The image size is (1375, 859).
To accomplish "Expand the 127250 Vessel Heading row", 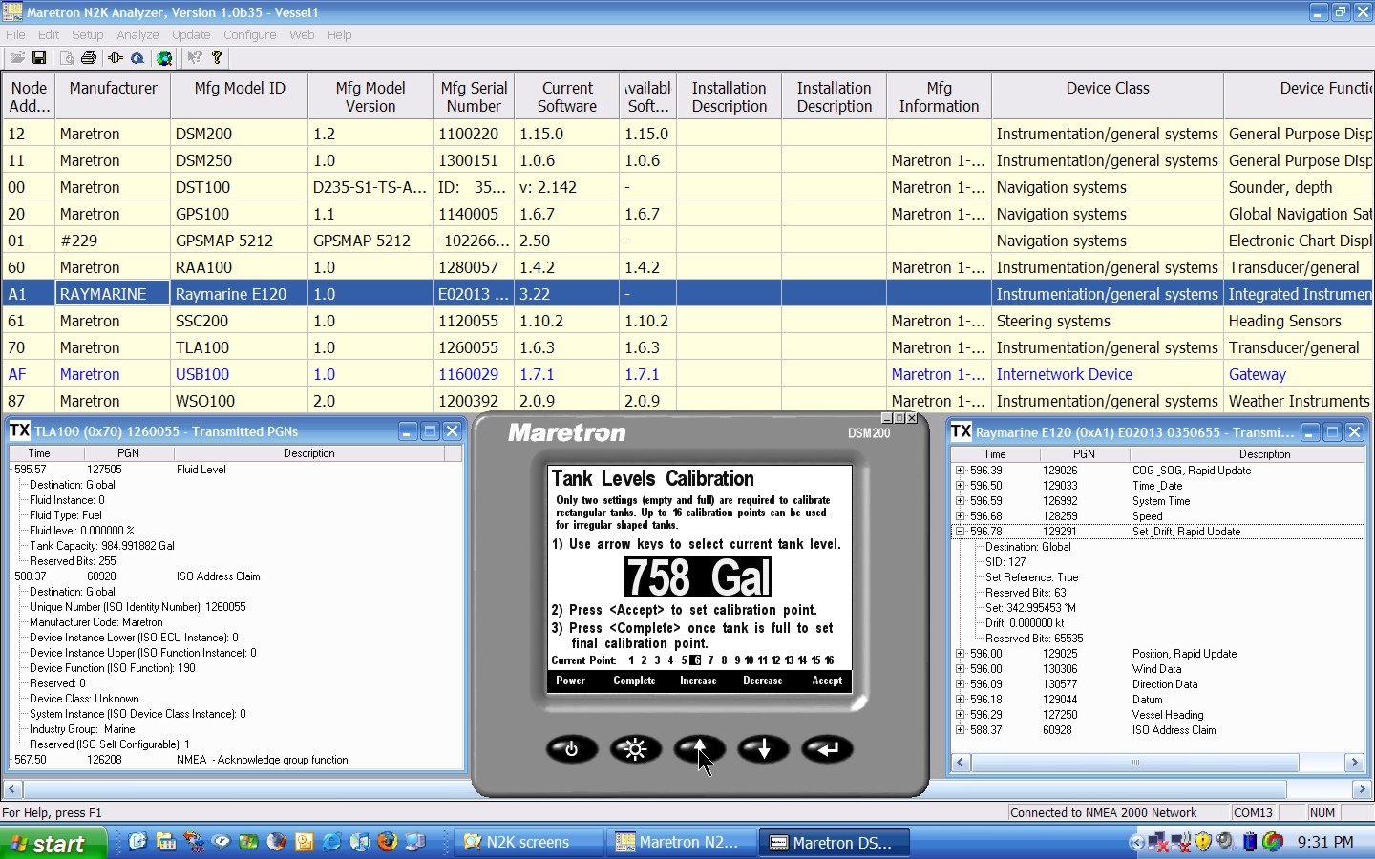I will (960, 715).
